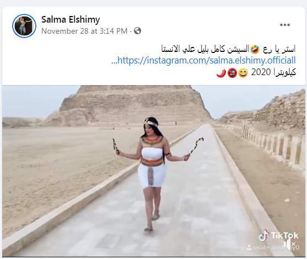The width and height of the screenshot is (307, 259).
Task: Click the 2020 caption text line
Action: coord(273,72)
